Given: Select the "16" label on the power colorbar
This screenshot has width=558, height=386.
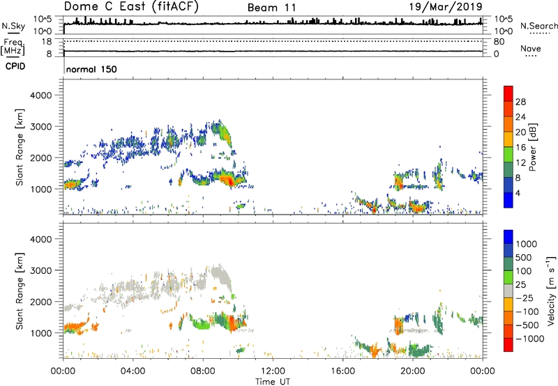Looking at the screenshot, I should pyautogui.click(x=520, y=148).
